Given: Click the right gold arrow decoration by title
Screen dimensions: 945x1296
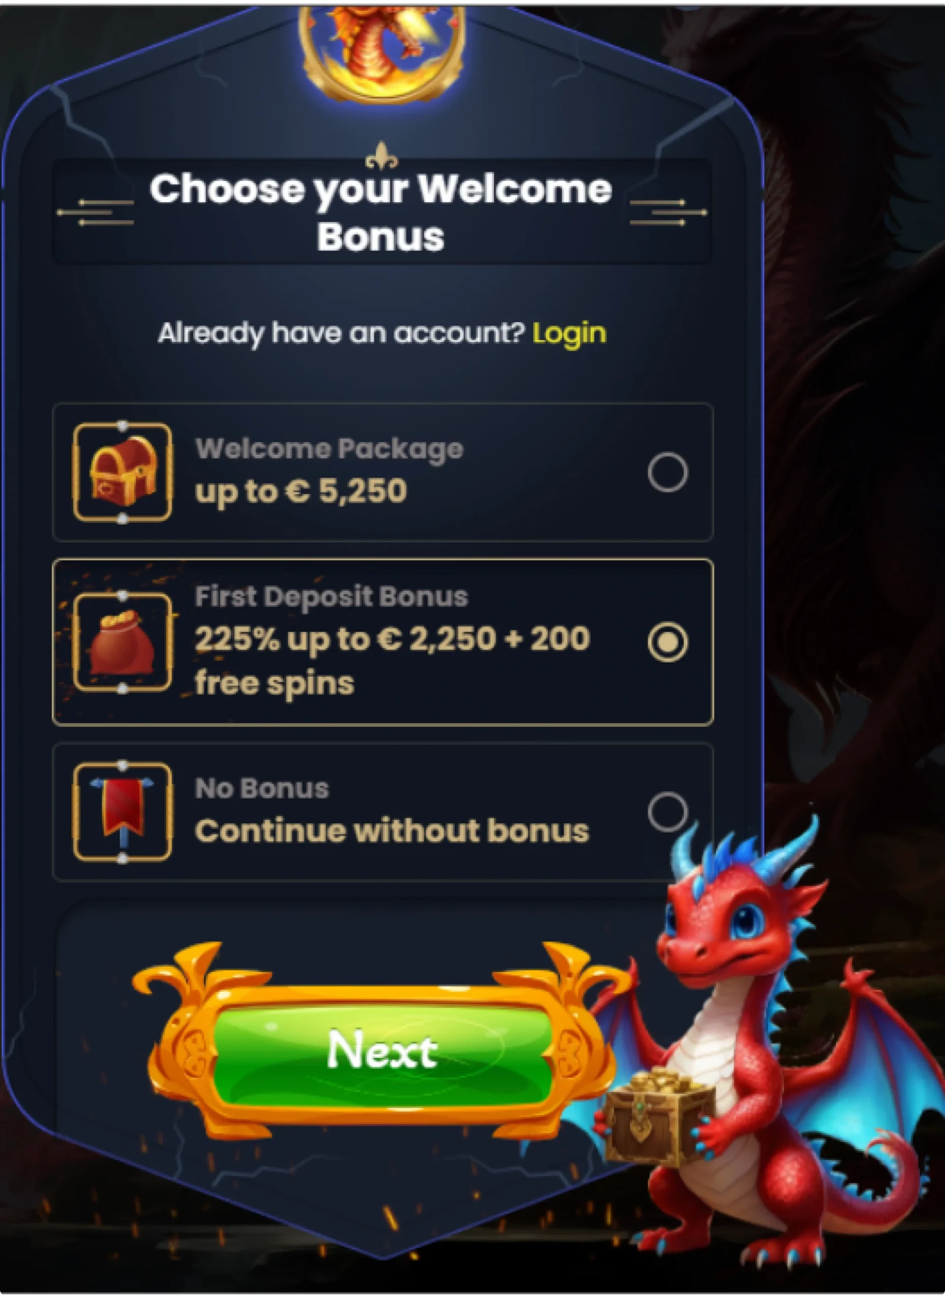Looking at the screenshot, I should coord(668,212).
